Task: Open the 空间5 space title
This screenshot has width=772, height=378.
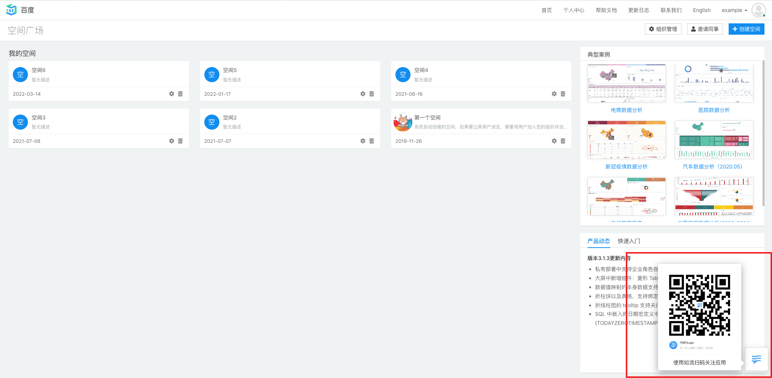Action: (230, 70)
